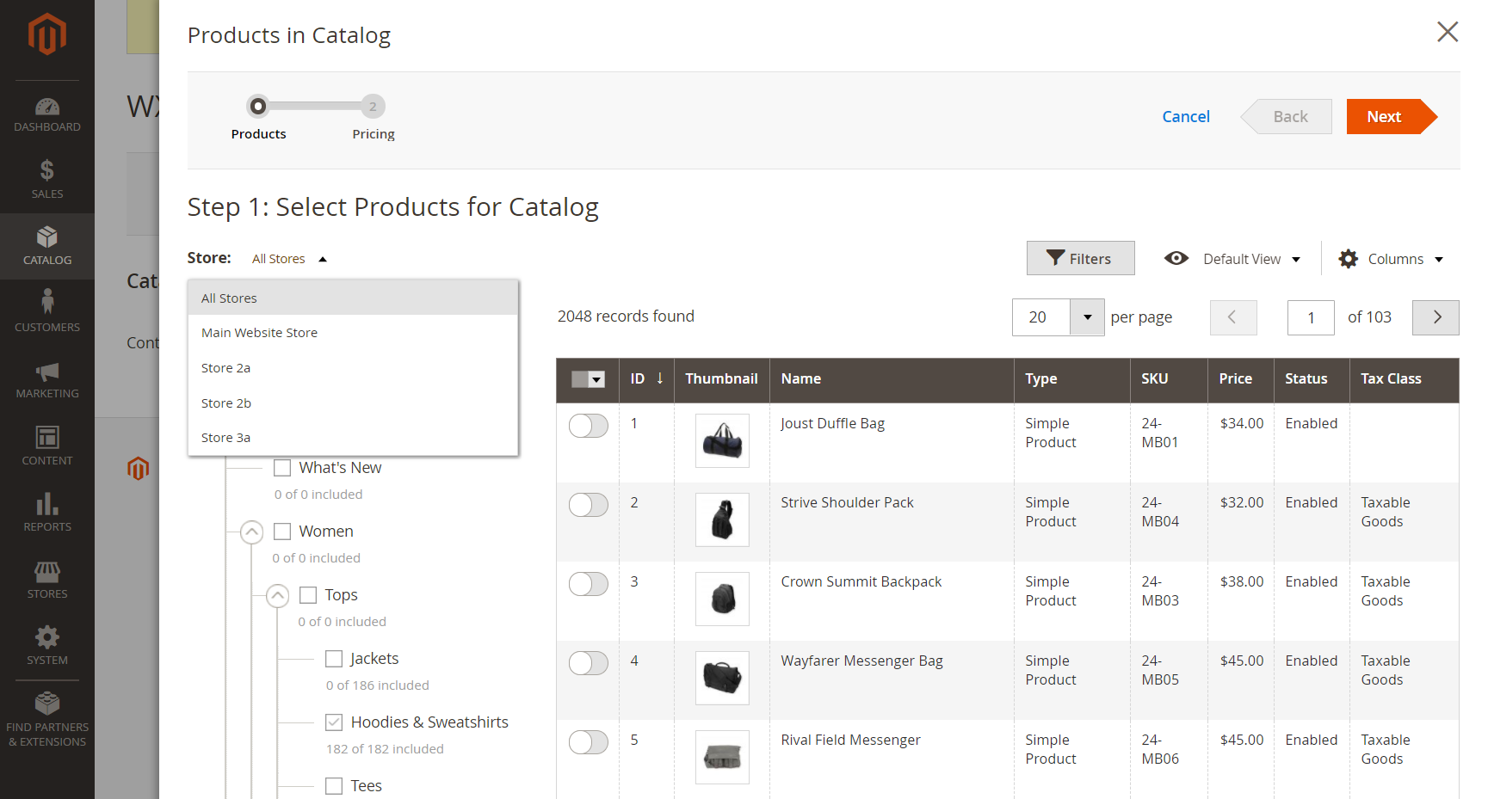The height and width of the screenshot is (799, 1488).
Task: Go to previous page arrow
Action: tap(1233, 317)
